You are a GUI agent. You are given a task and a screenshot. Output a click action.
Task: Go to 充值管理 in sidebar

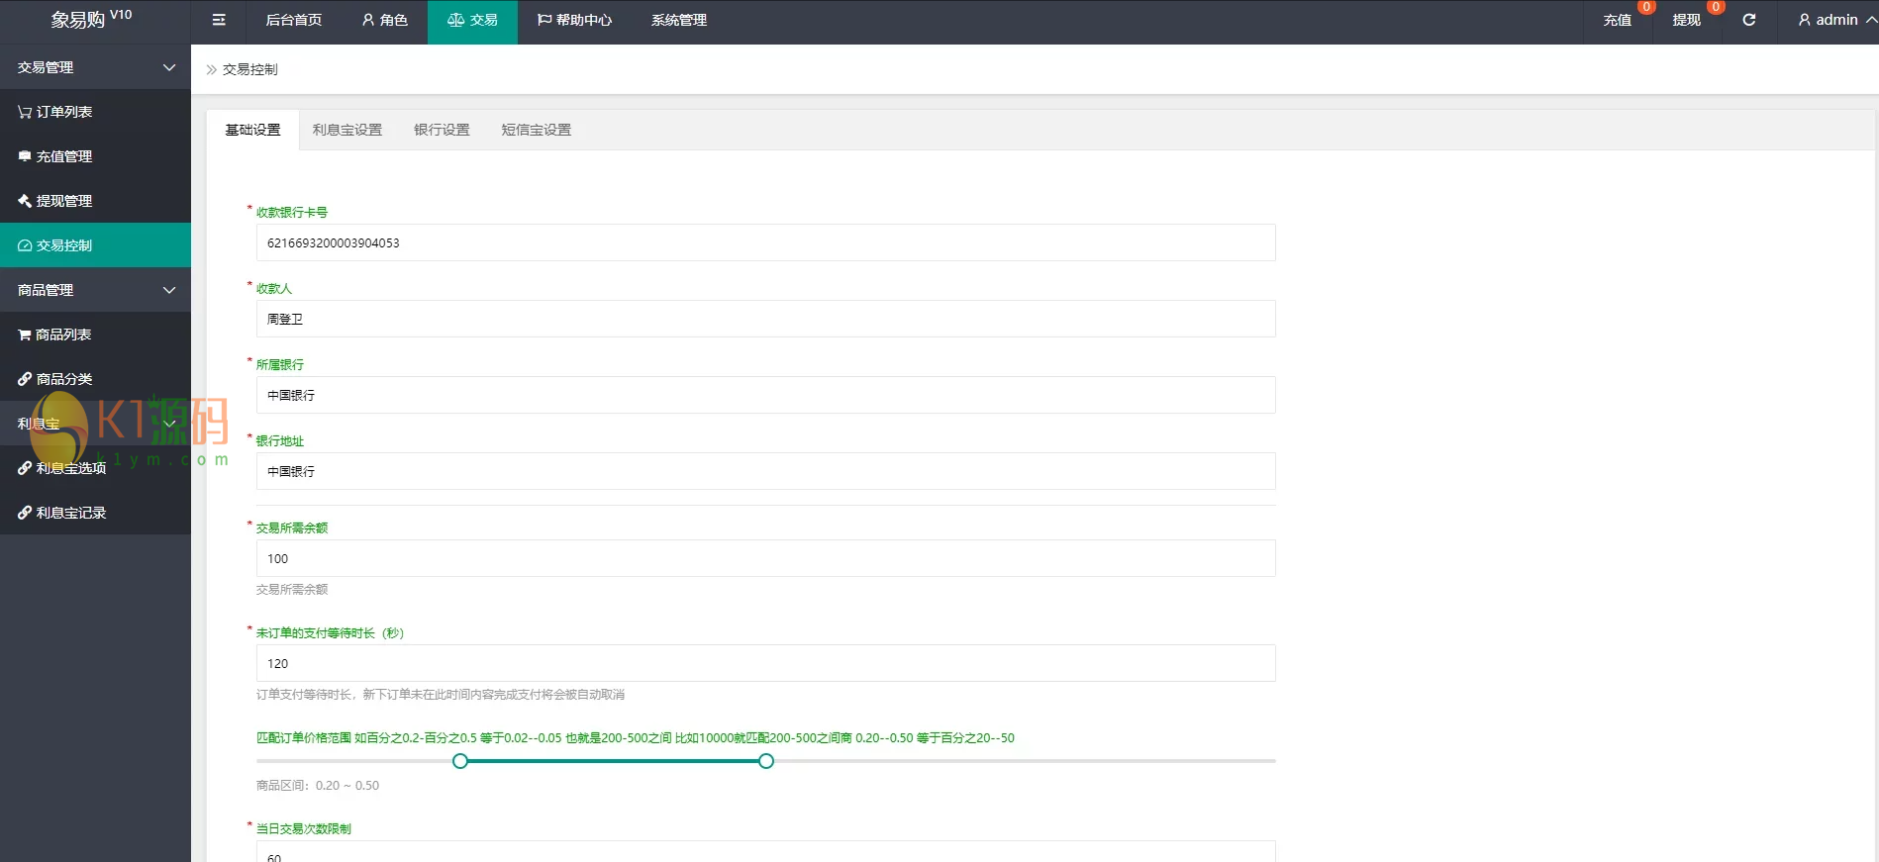95,156
